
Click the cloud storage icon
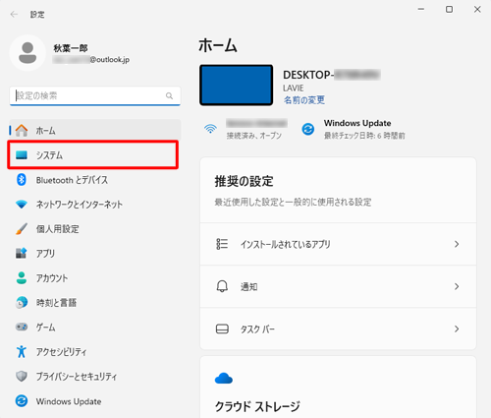pos(224,379)
